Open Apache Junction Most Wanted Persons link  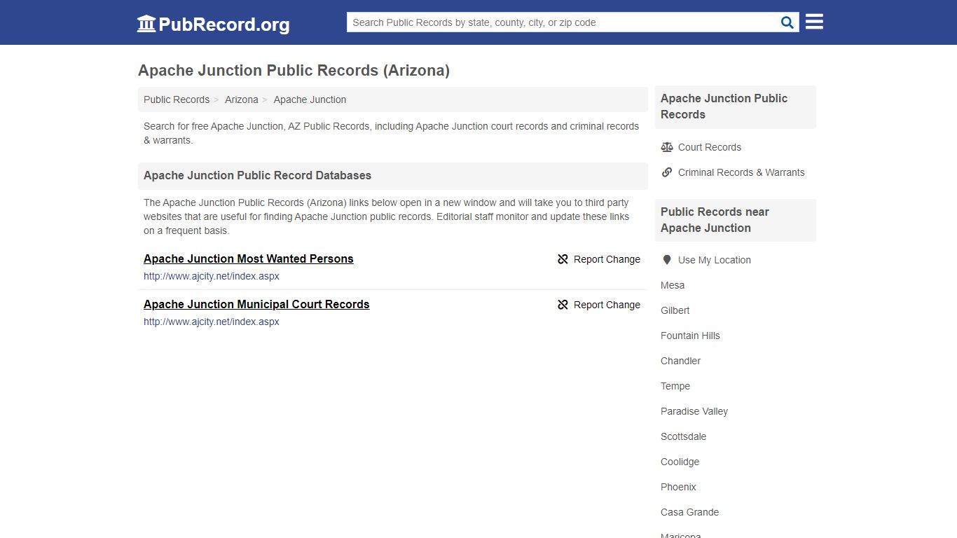pyautogui.click(x=249, y=258)
